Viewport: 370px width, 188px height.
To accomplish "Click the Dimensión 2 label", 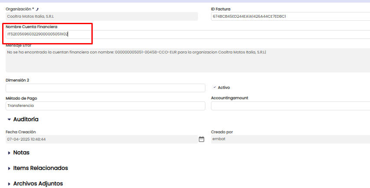I will point(17,80).
